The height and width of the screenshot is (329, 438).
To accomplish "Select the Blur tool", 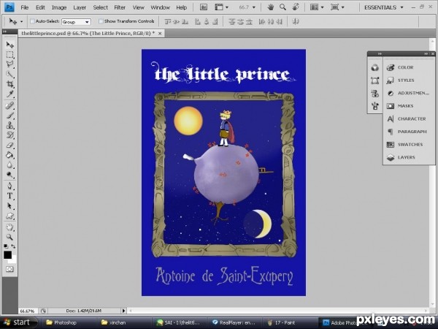I will (x=9, y=164).
